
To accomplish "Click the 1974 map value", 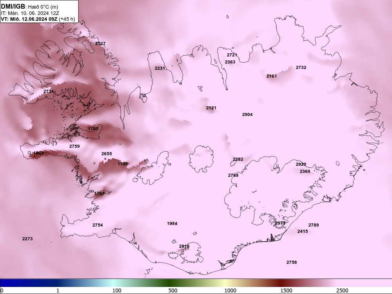I will pos(172,223).
